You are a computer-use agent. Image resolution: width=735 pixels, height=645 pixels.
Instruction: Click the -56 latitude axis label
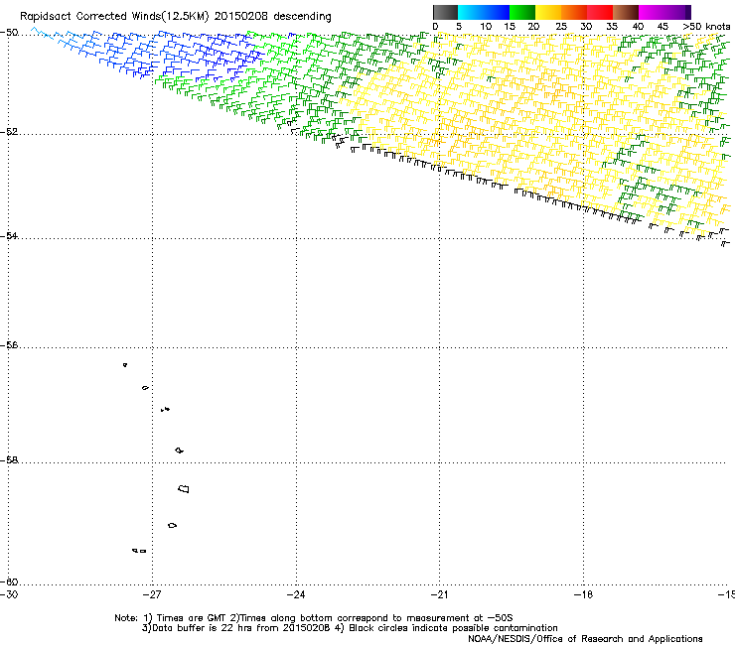coord(9,344)
